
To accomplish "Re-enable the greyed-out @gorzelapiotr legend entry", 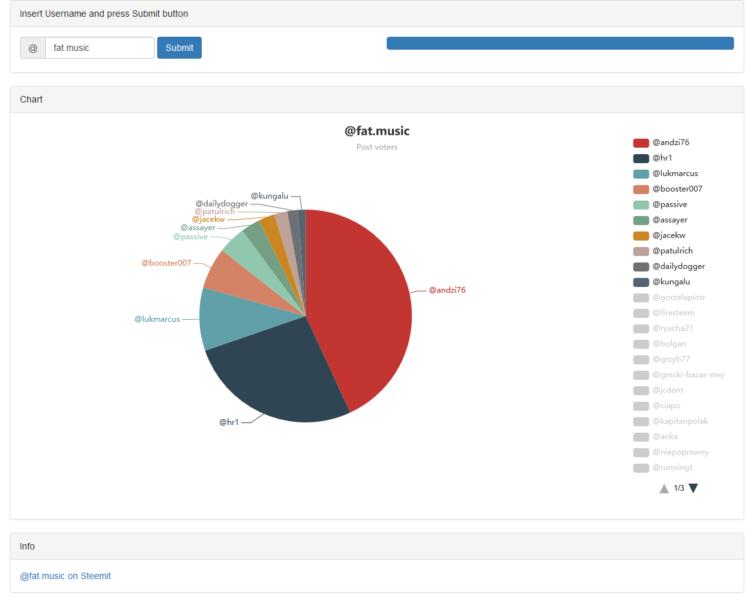I will pyautogui.click(x=681, y=297).
